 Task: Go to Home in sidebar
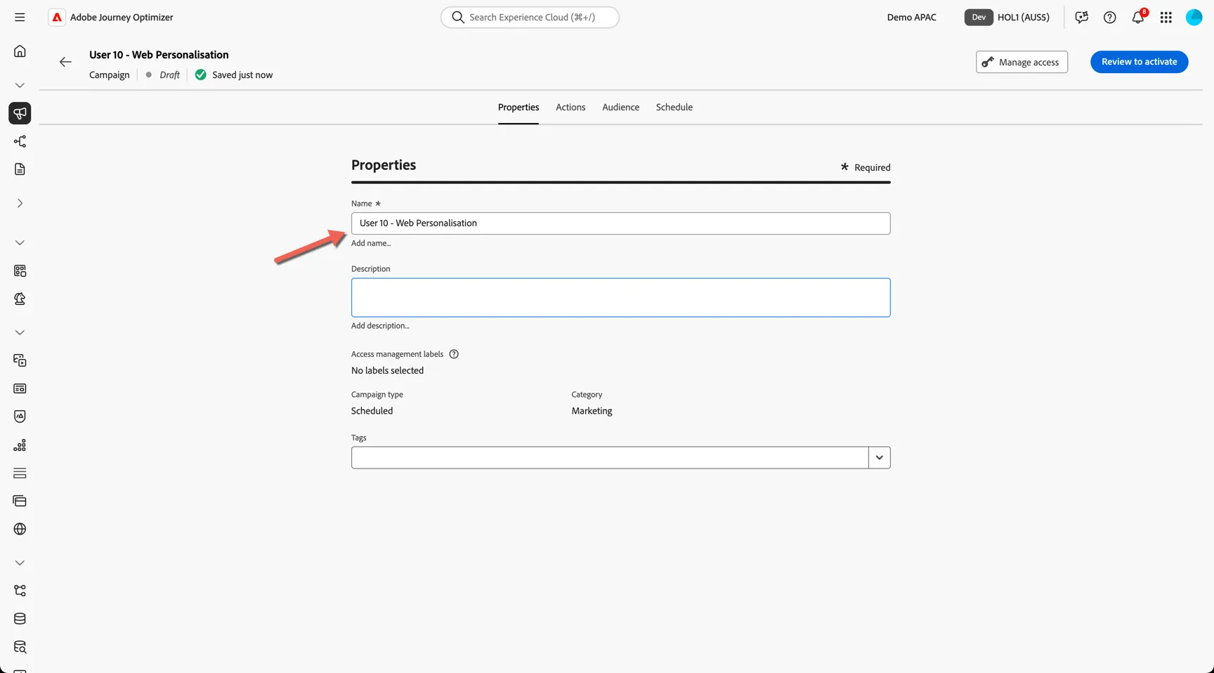(x=20, y=51)
